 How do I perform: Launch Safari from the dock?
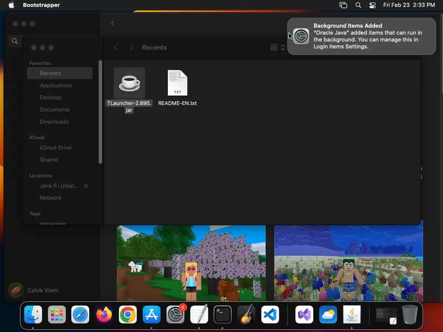pyautogui.click(x=80, y=315)
